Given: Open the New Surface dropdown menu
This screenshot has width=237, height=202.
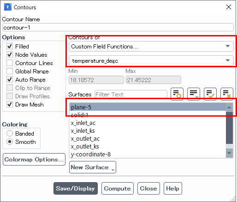Looking at the screenshot, I should click(x=93, y=167).
